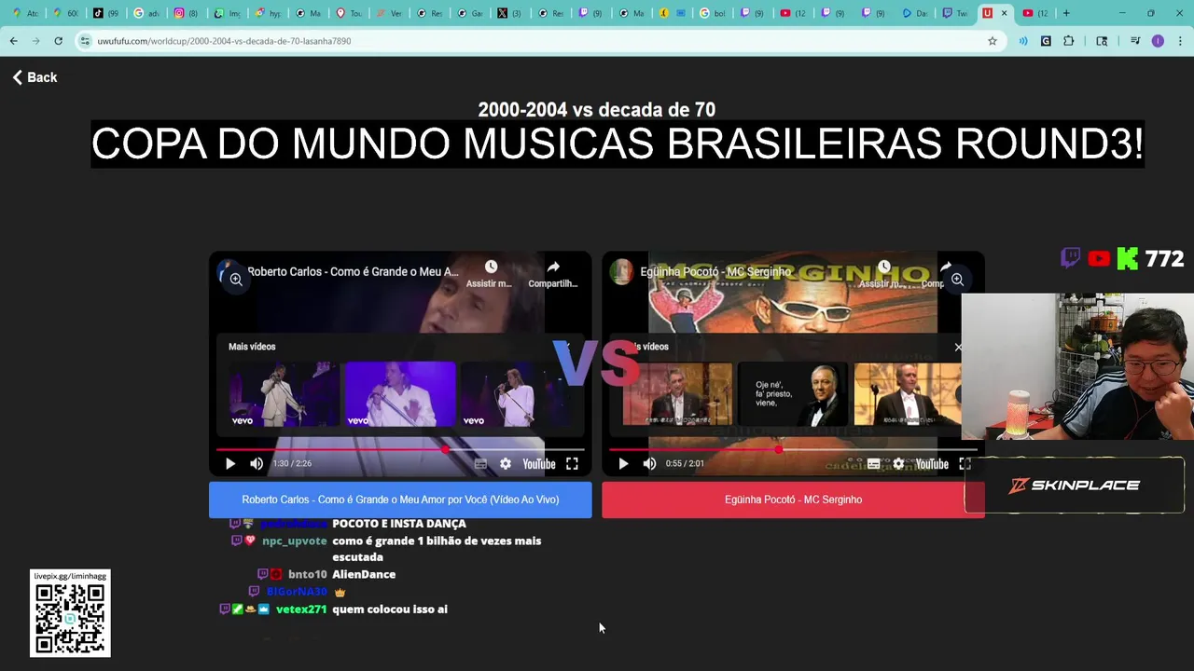
Task: Open Roberto Carlos video on YouTube via logo
Action: 538,464
